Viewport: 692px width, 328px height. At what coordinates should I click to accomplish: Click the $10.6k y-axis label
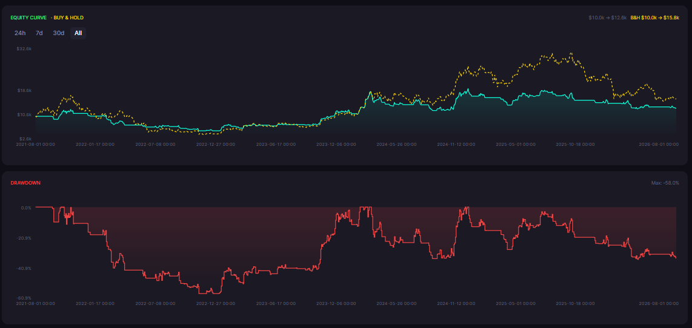(24, 114)
